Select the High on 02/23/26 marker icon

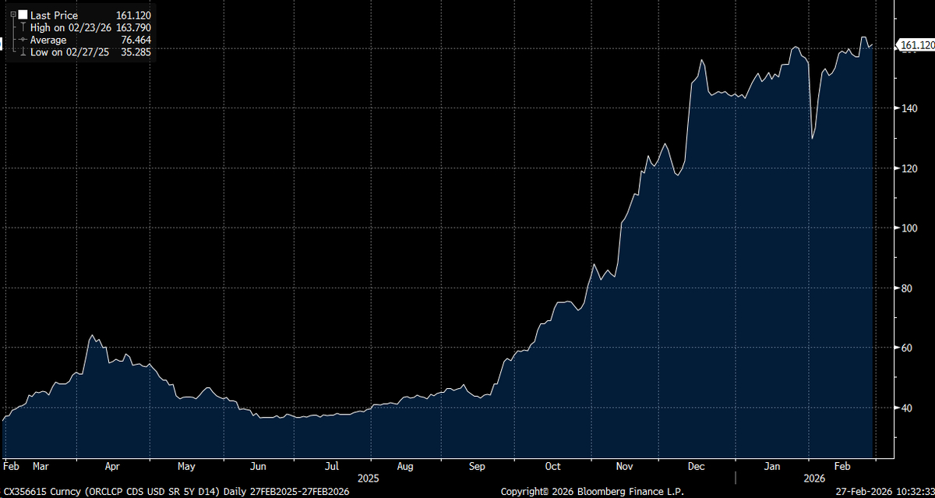pos(23,27)
